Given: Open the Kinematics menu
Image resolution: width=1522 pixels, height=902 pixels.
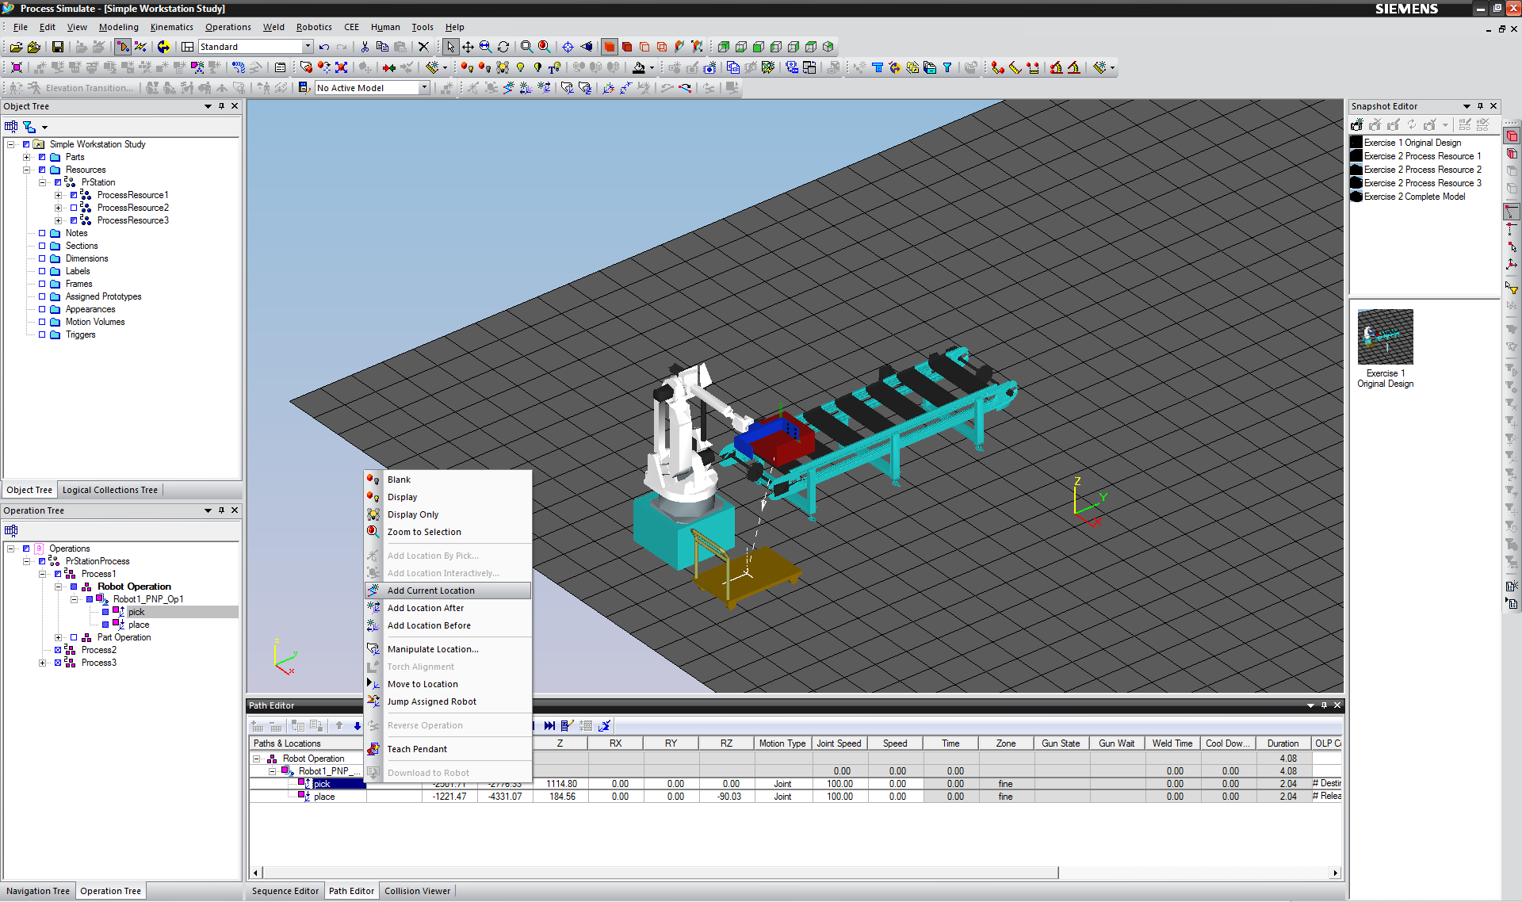Looking at the screenshot, I should tap(171, 27).
